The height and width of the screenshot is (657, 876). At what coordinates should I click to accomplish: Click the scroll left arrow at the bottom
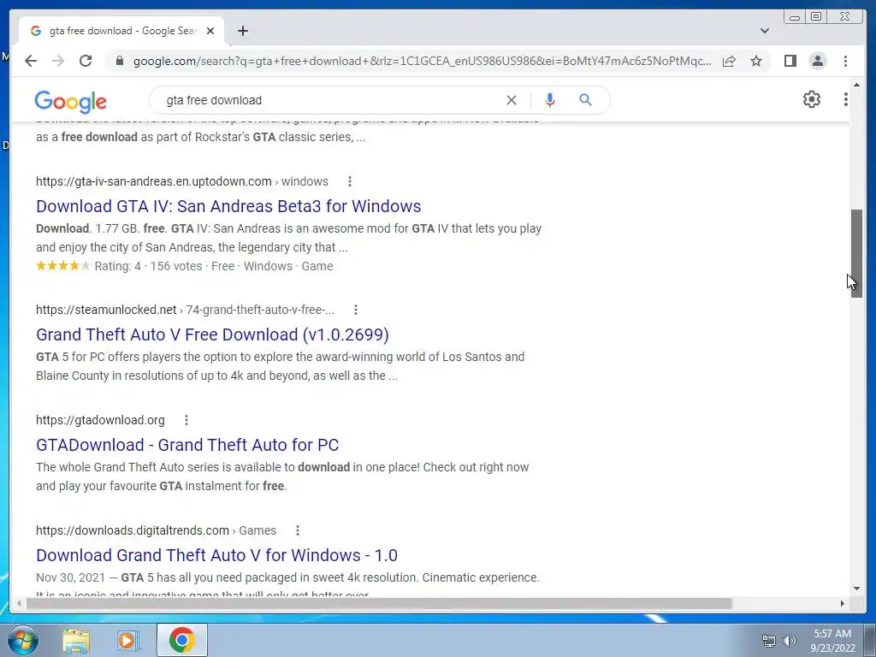[x=19, y=603]
